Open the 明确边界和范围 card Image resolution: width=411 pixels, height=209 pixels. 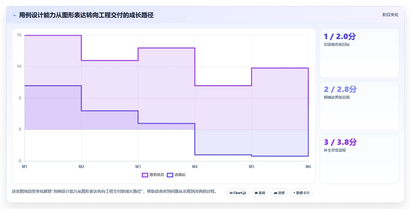(359, 106)
